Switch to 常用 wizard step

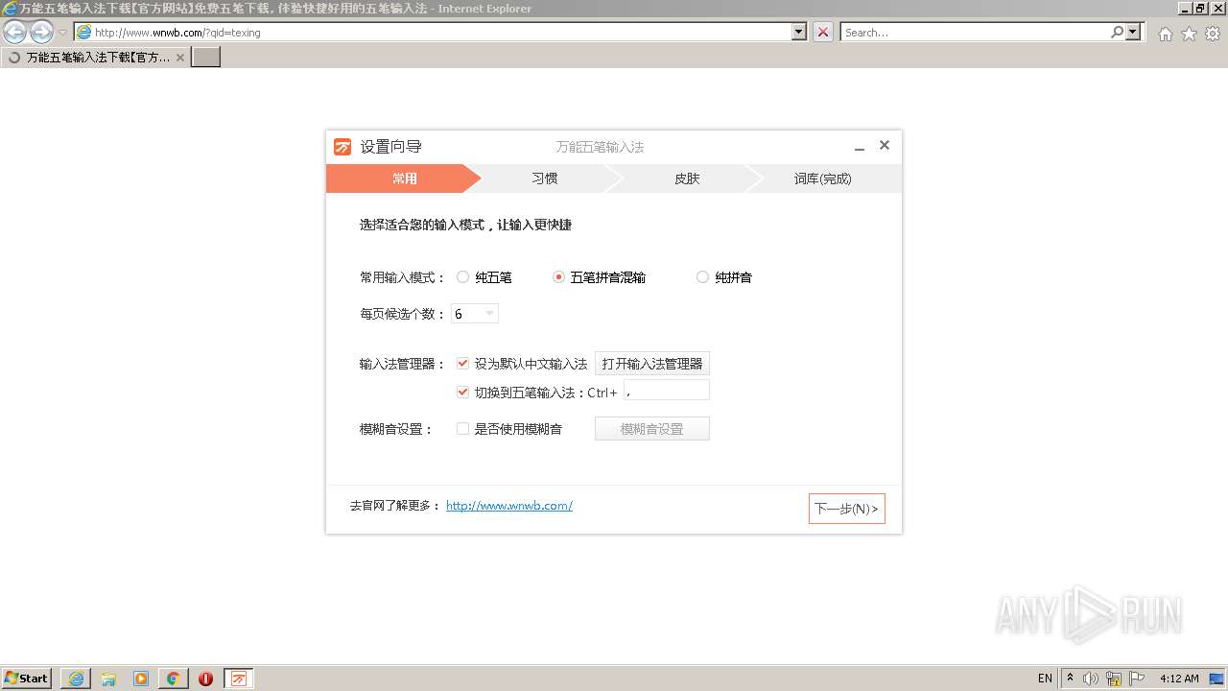404,179
